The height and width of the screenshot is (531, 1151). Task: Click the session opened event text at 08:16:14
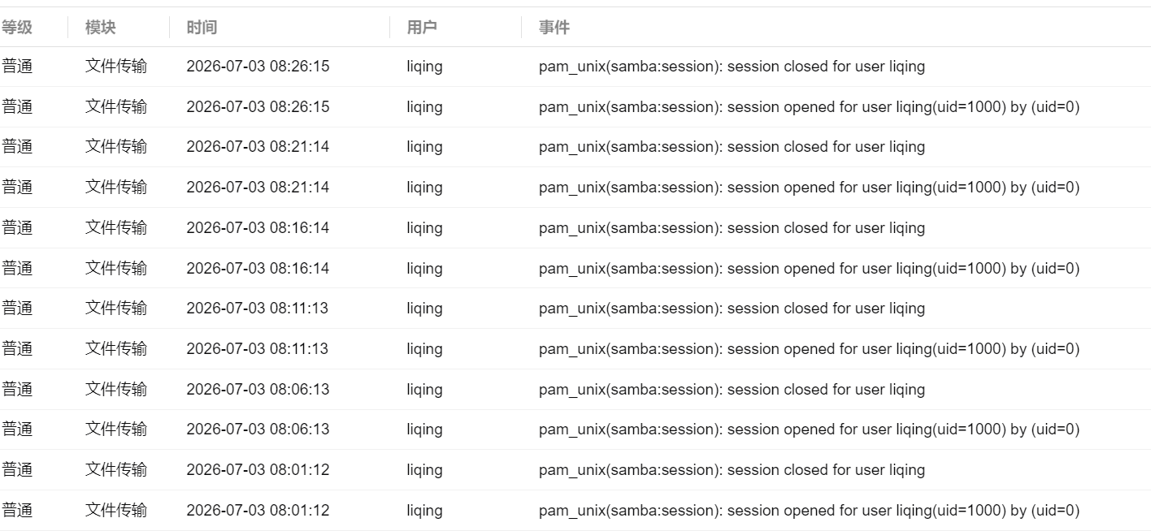[x=809, y=269]
